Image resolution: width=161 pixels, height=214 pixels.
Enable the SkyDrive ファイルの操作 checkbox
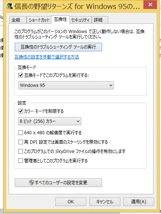[20, 152]
